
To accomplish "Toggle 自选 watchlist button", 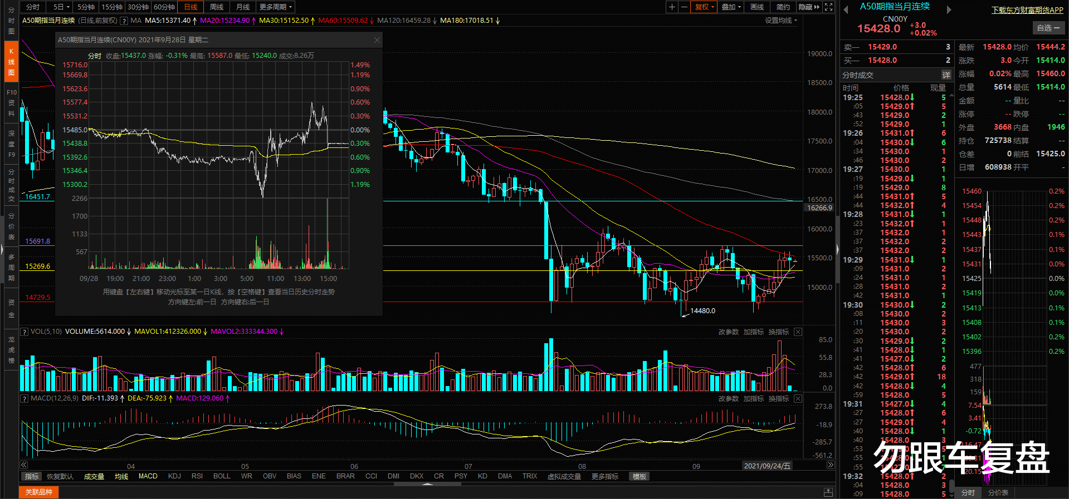I will 1048,28.
